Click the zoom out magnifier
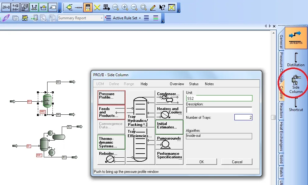 coord(134,7)
